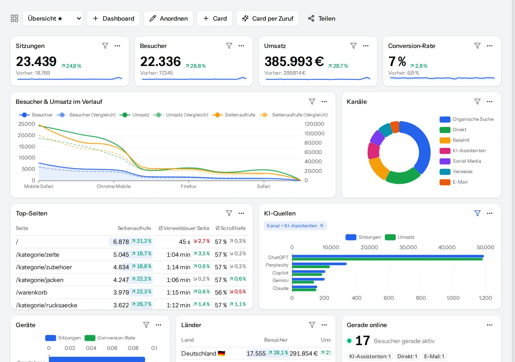
Task: Open the Übersicht dashboard dropdown
Action: [x=53, y=18]
